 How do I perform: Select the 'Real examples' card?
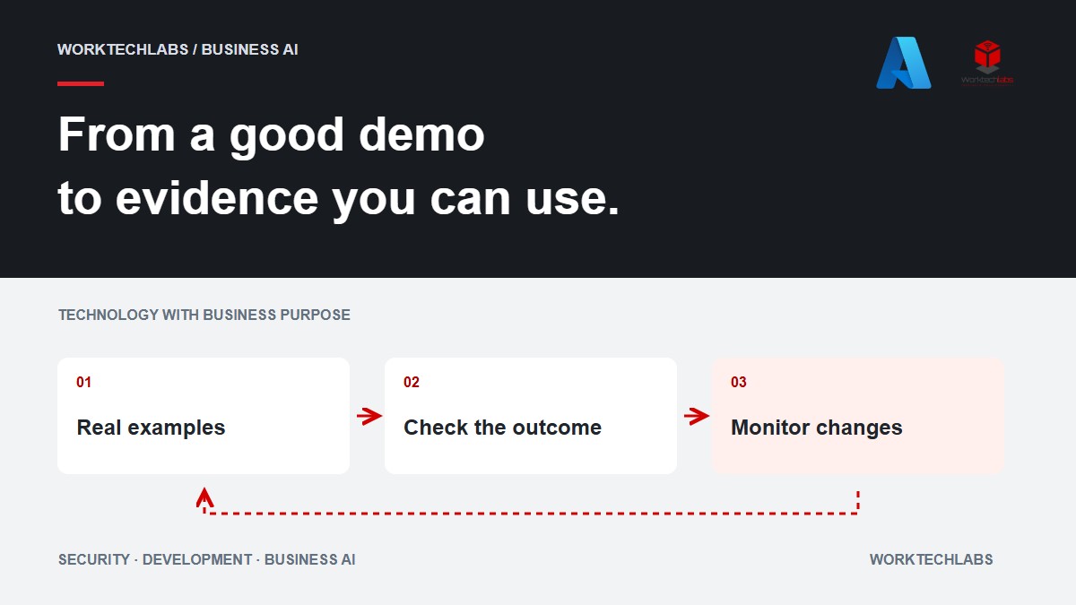click(204, 416)
